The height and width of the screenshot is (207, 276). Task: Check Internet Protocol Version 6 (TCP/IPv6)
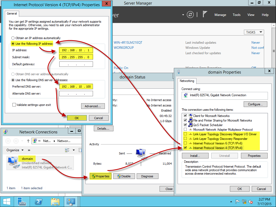tap(185, 143)
